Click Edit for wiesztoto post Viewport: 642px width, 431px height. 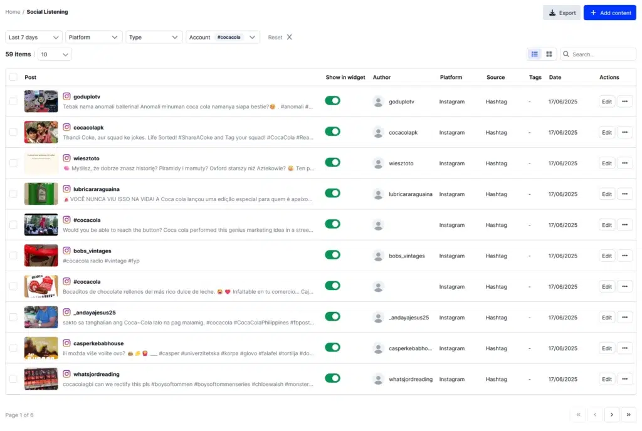pos(606,163)
